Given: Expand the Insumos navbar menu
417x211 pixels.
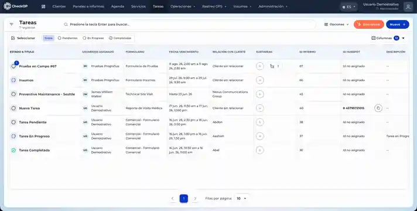Looking at the screenshot, I should (x=242, y=6).
